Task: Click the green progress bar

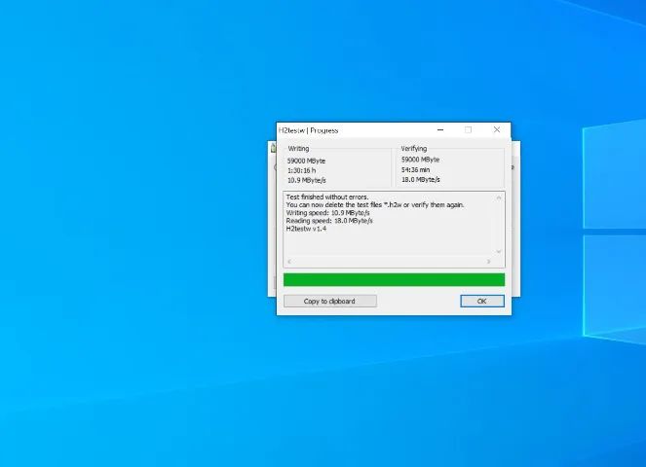Action: click(394, 280)
